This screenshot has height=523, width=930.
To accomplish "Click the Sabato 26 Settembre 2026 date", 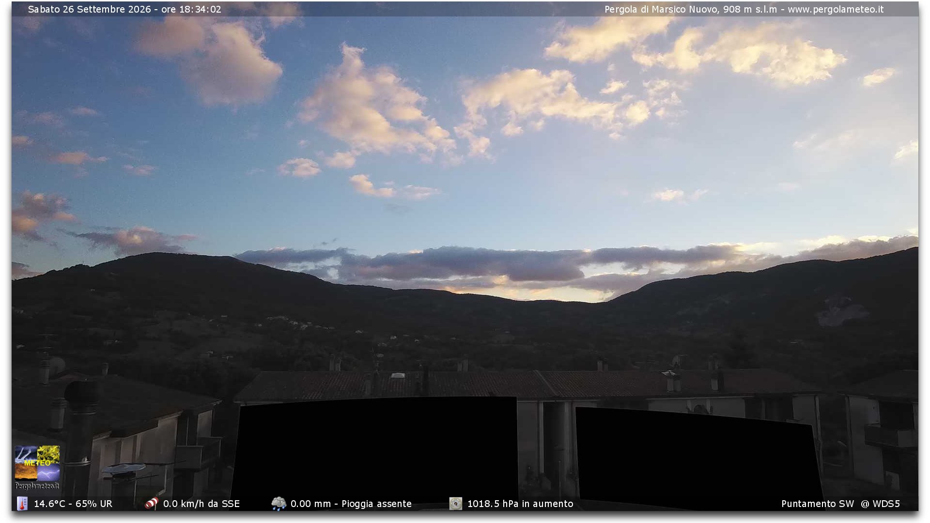I will (x=90, y=9).
